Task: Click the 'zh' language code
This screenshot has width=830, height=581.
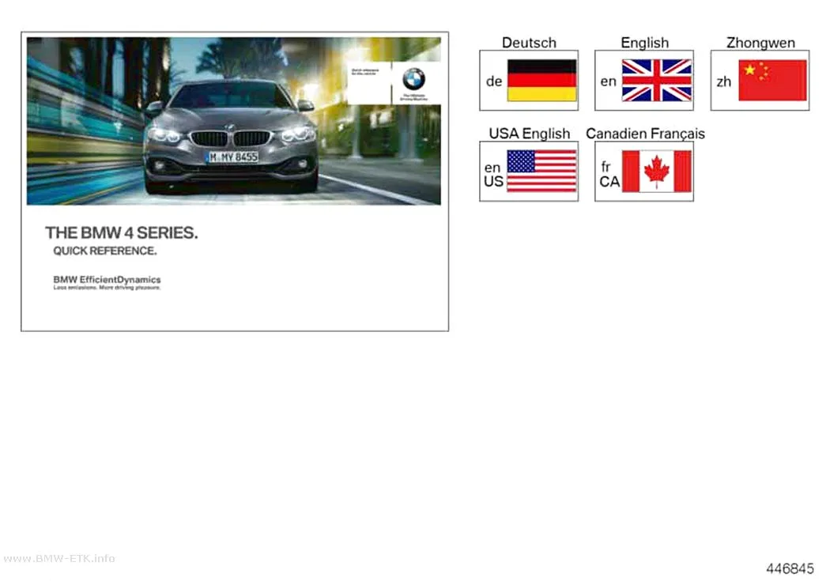Action: (723, 82)
